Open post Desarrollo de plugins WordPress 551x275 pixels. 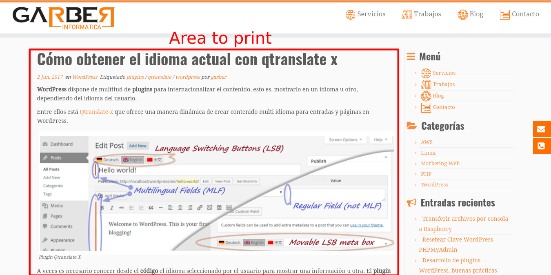pyautogui.click(x=458, y=266)
